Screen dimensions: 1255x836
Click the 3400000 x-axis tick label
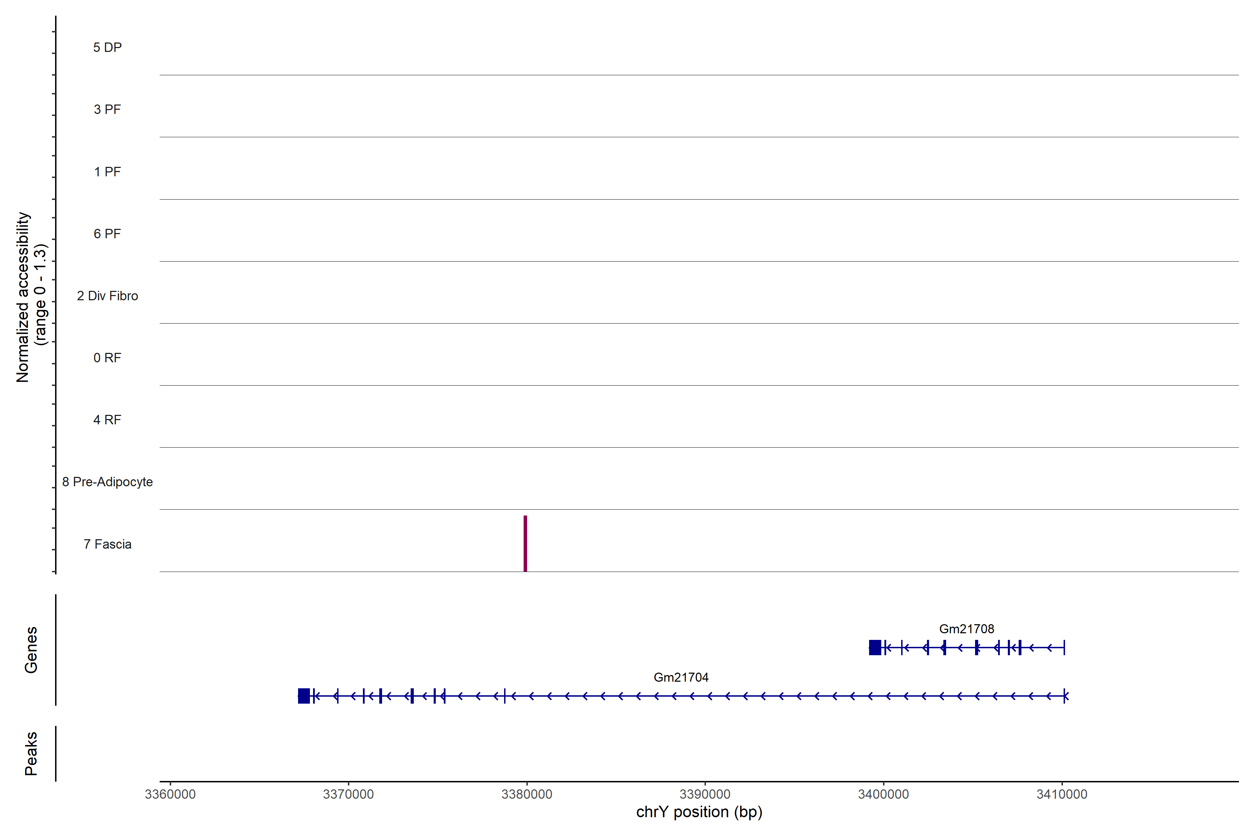(883, 795)
